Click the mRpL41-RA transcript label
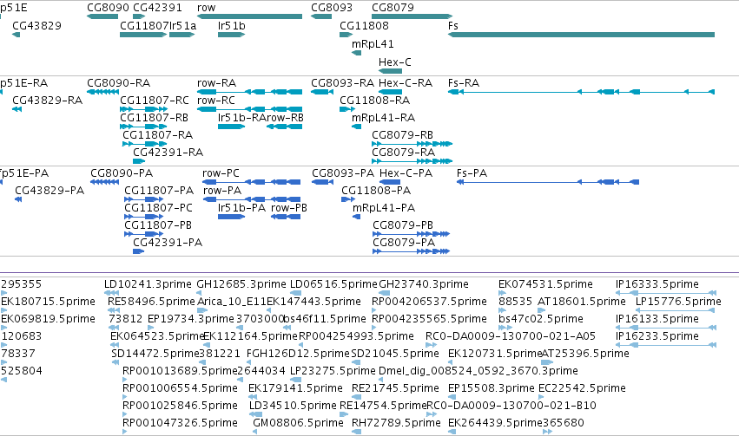This screenshot has height=436, width=739. coord(384,118)
